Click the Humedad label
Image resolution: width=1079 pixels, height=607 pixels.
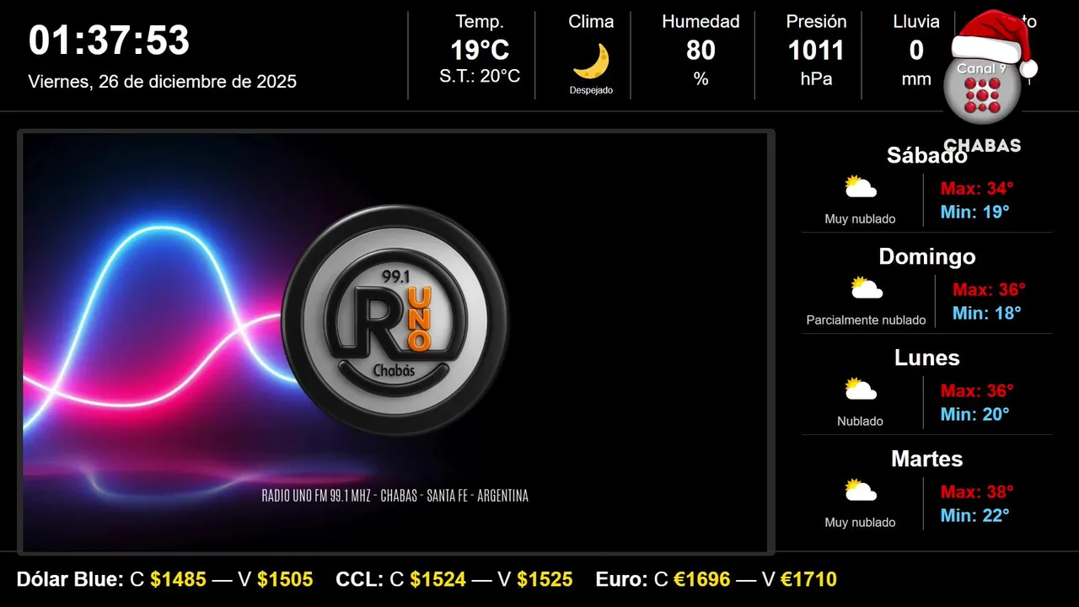pos(701,22)
